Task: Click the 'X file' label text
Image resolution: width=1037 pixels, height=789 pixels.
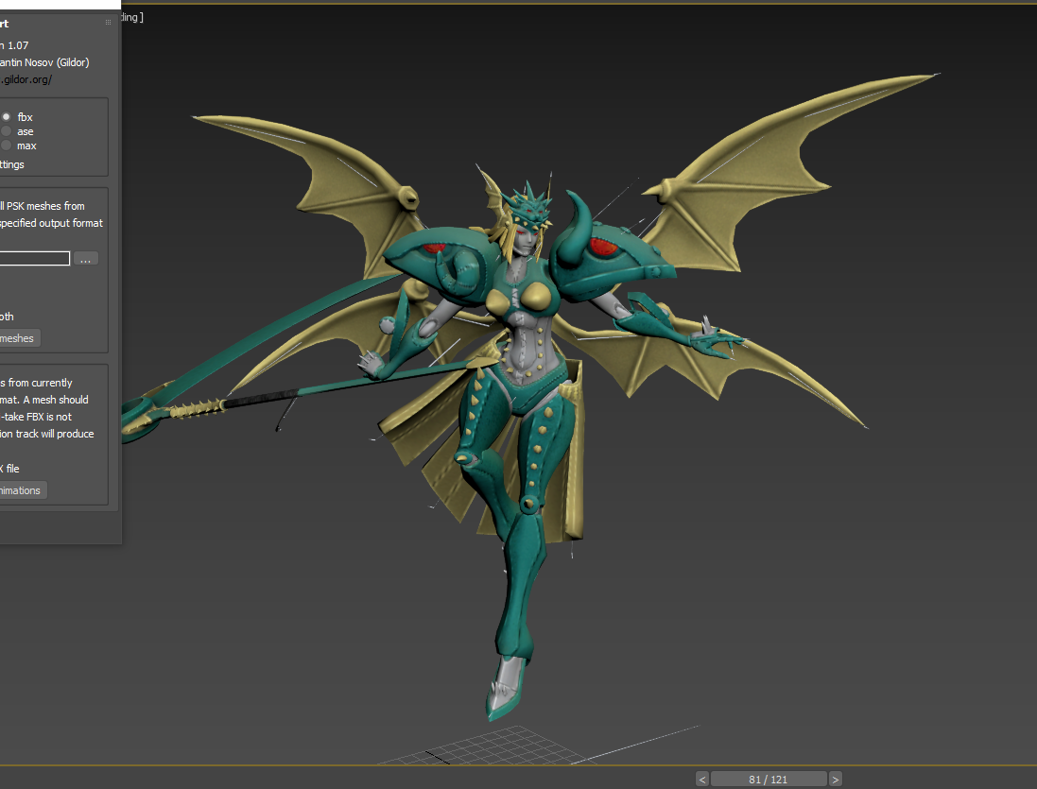Action: click(x=9, y=469)
